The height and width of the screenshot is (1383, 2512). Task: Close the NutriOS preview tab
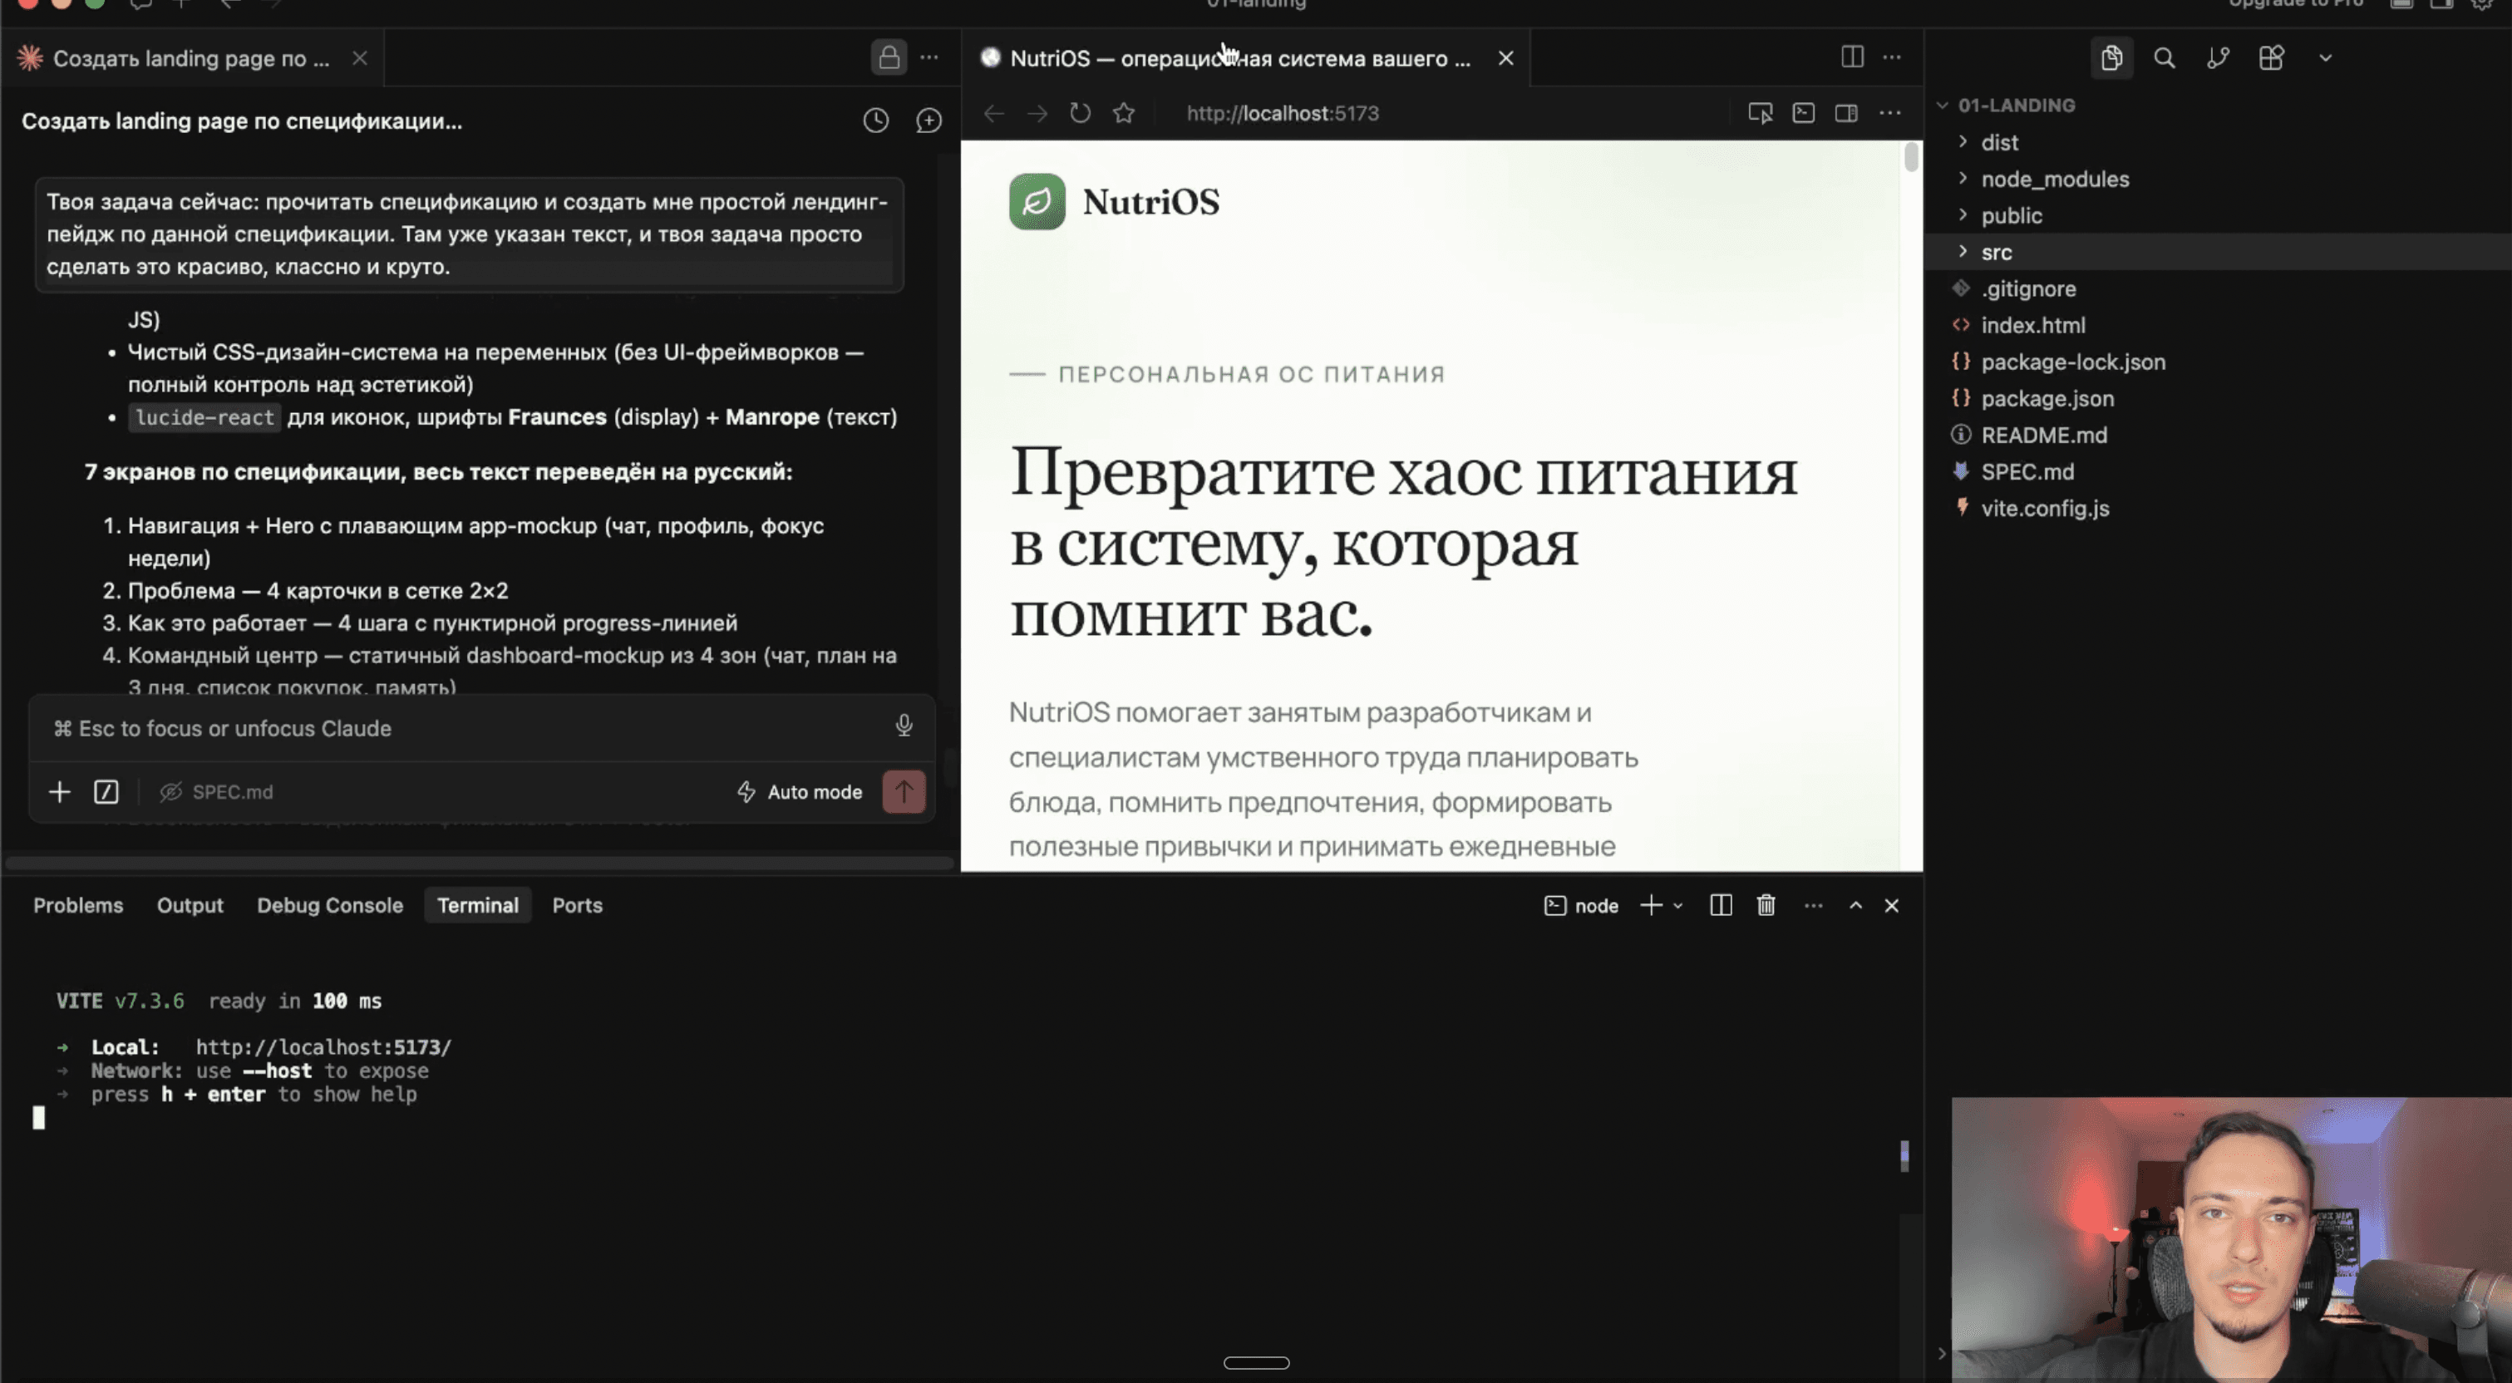pyautogui.click(x=1505, y=58)
